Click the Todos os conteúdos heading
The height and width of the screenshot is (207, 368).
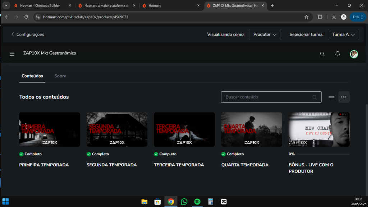click(44, 97)
